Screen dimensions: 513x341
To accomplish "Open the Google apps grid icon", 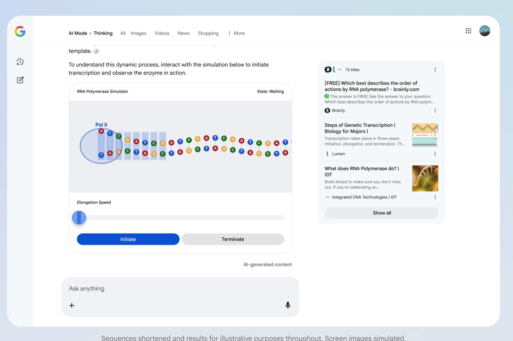I will pos(468,31).
